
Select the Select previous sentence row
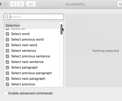(32, 56)
